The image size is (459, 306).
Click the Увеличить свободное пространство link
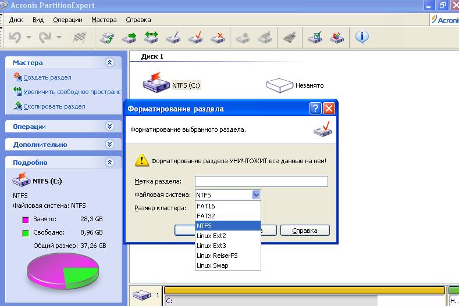pos(72,92)
